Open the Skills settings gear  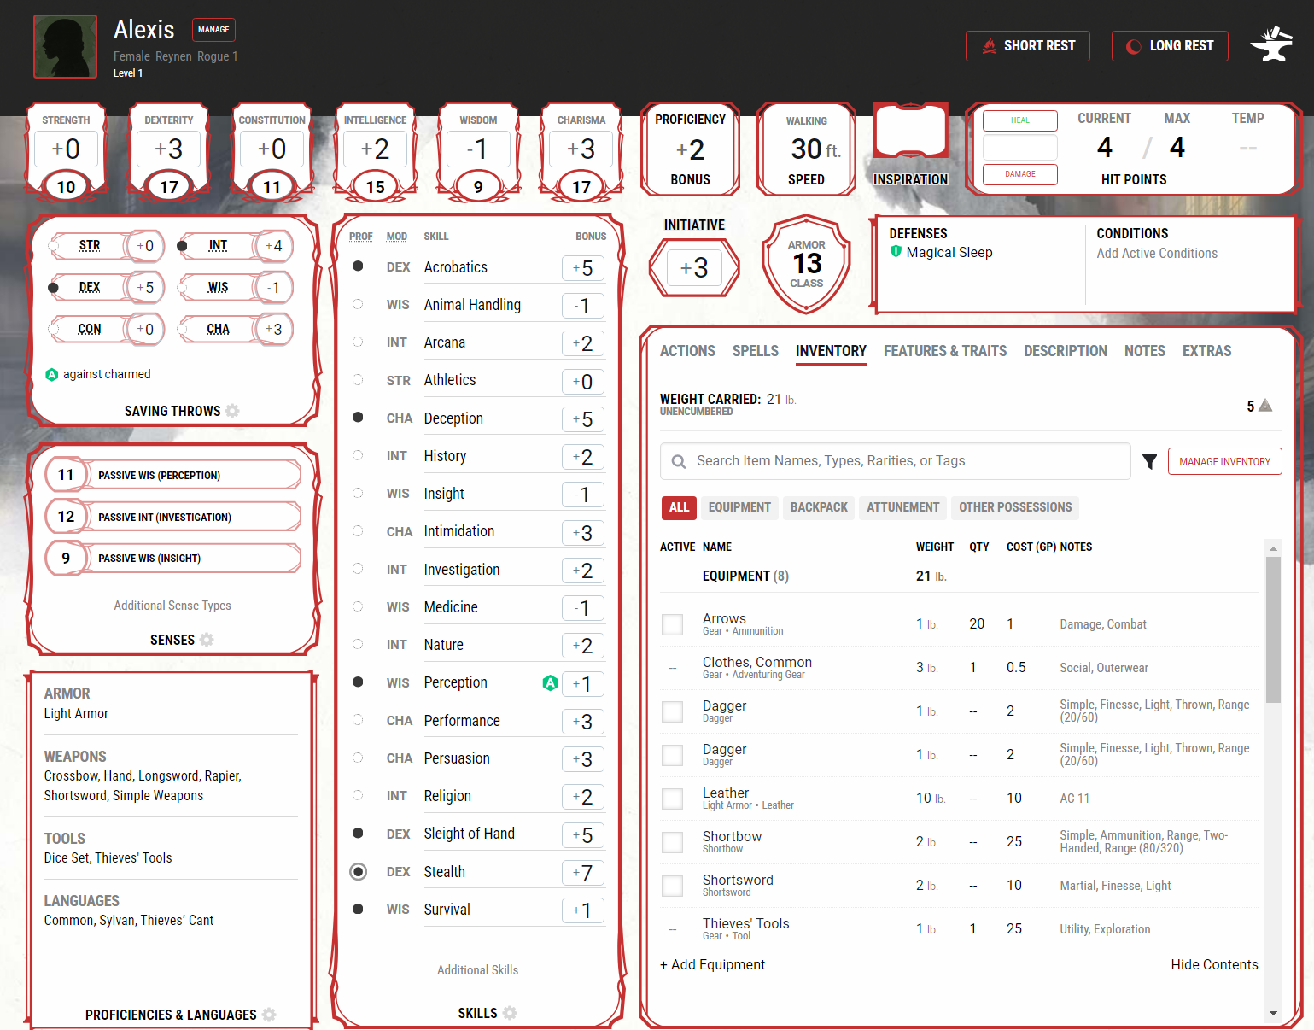(x=510, y=1013)
